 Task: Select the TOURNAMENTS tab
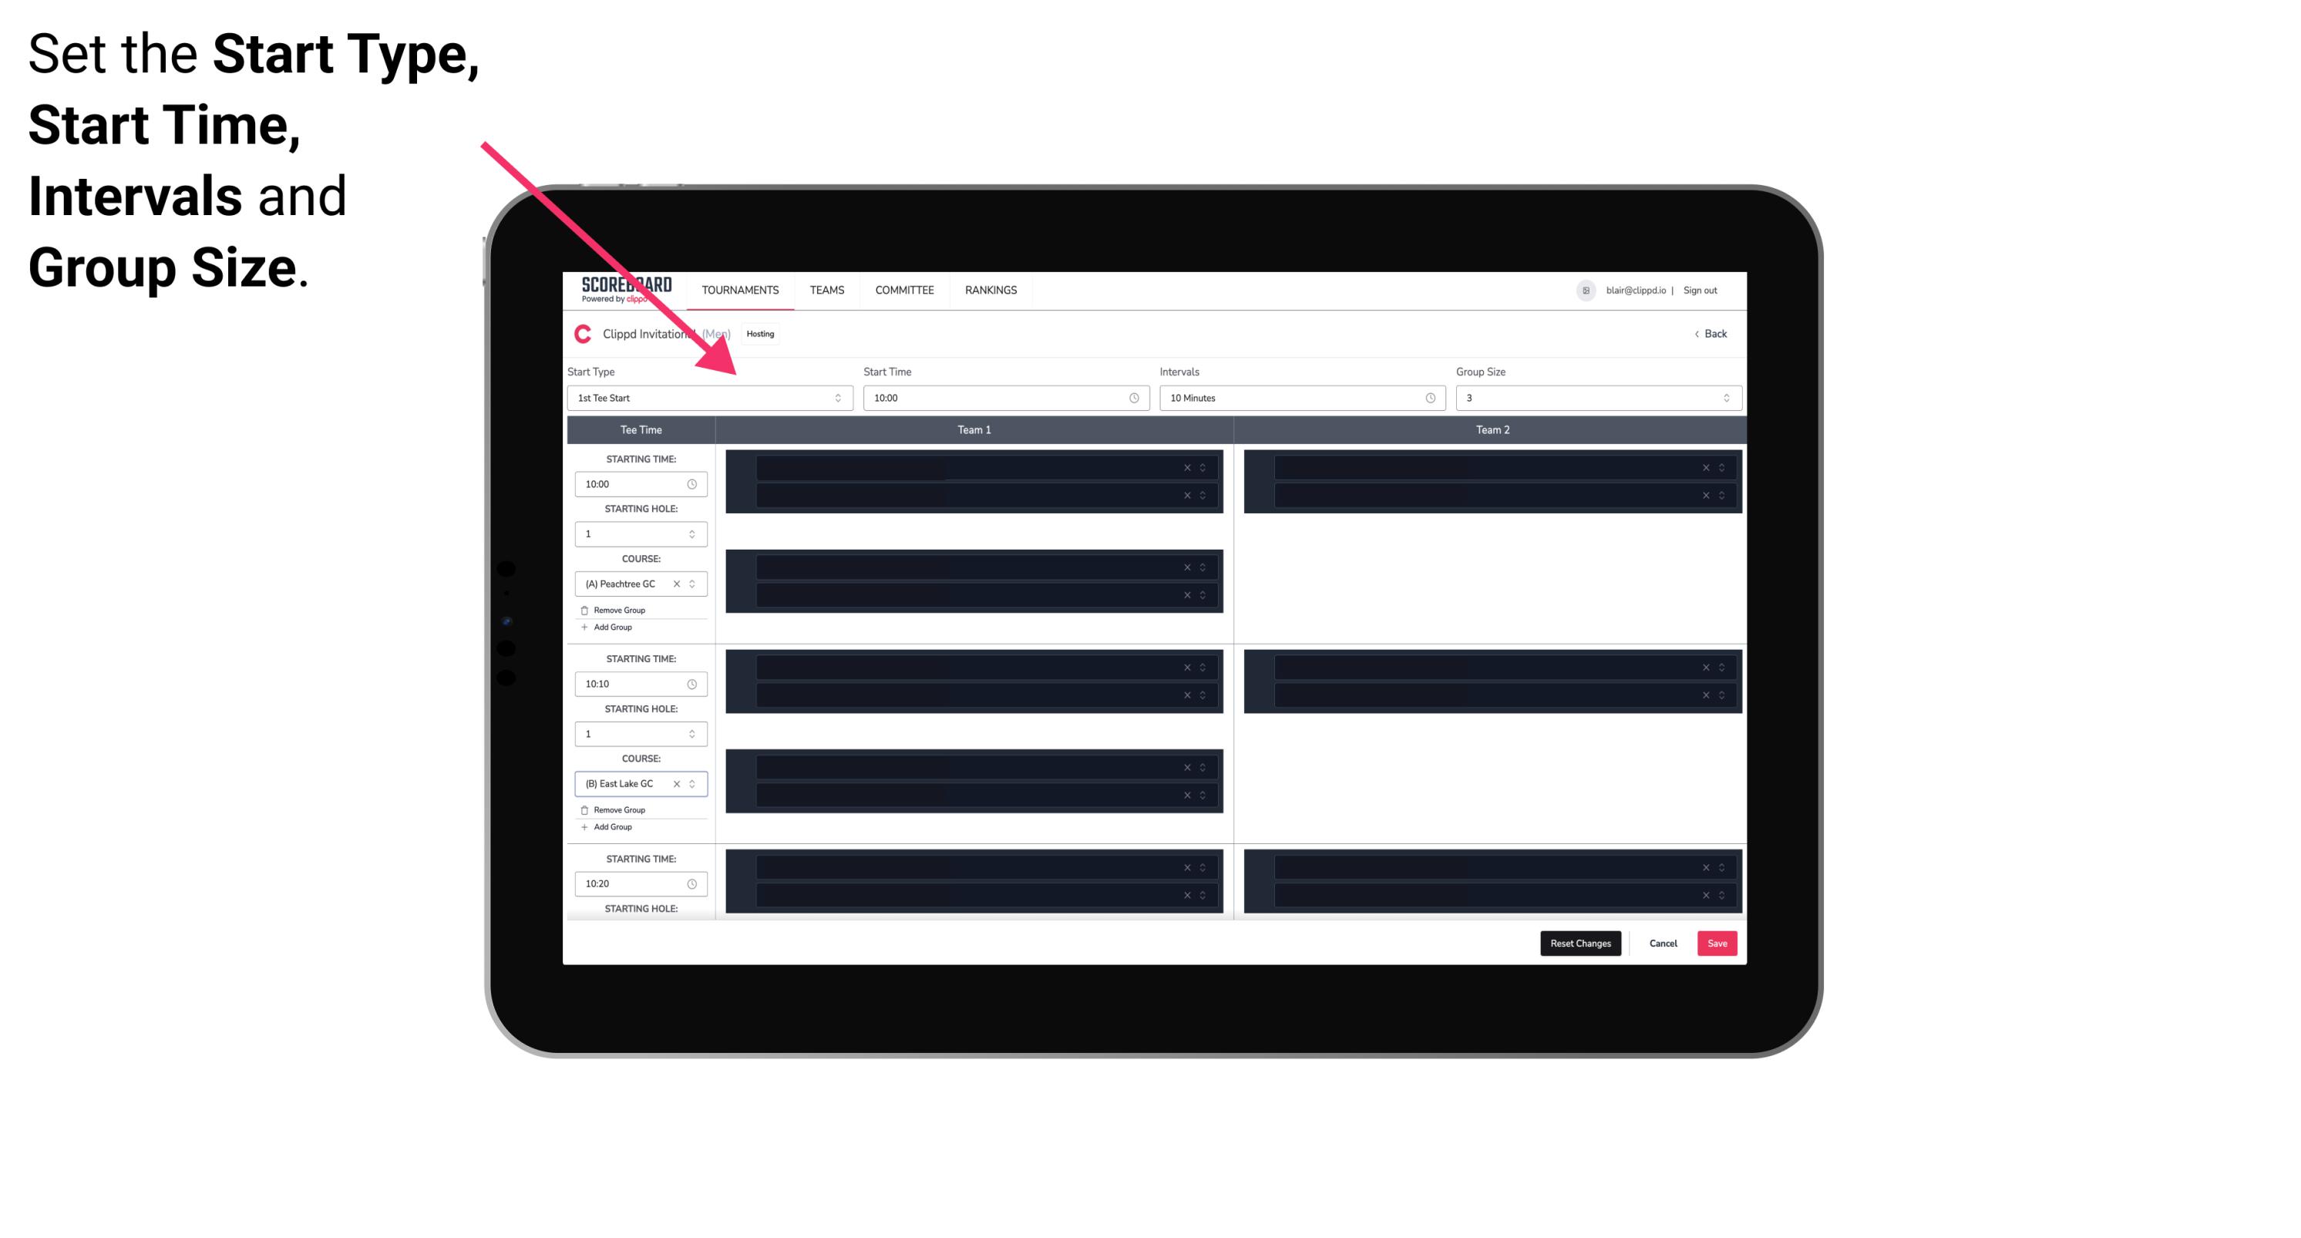click(x=741, y=290)
